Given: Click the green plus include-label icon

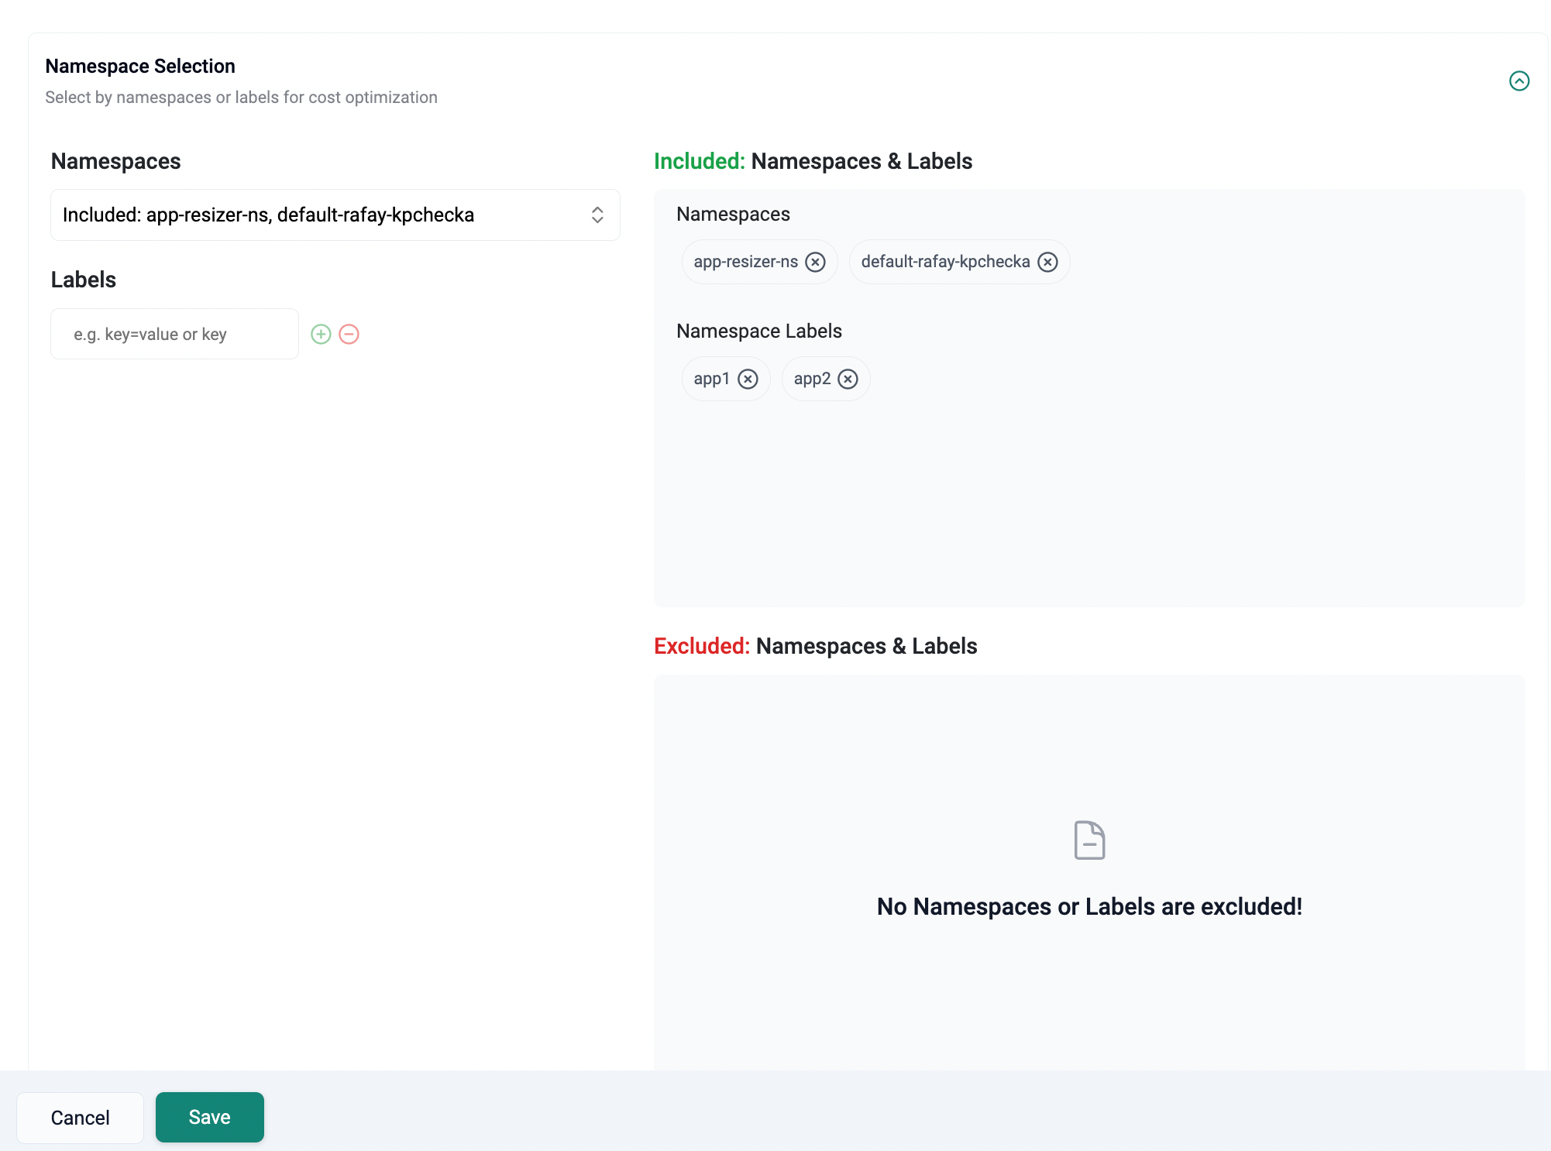Looking at the screenshot, I should tap(321, 334).
